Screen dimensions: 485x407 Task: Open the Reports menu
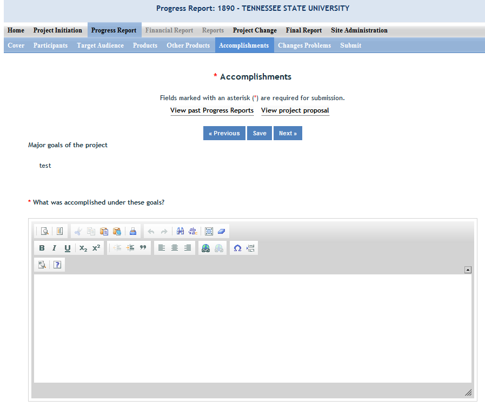pos(213,30)
